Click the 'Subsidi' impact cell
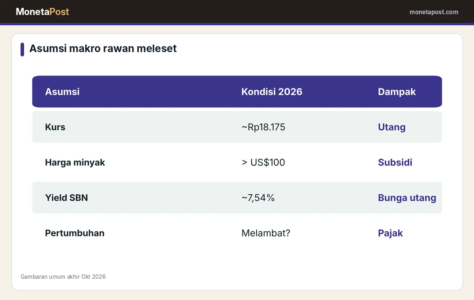 point(395,162)
